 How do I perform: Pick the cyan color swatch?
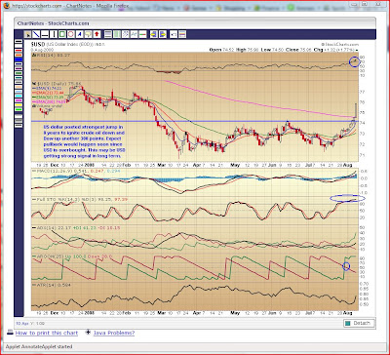coord(19,96)
